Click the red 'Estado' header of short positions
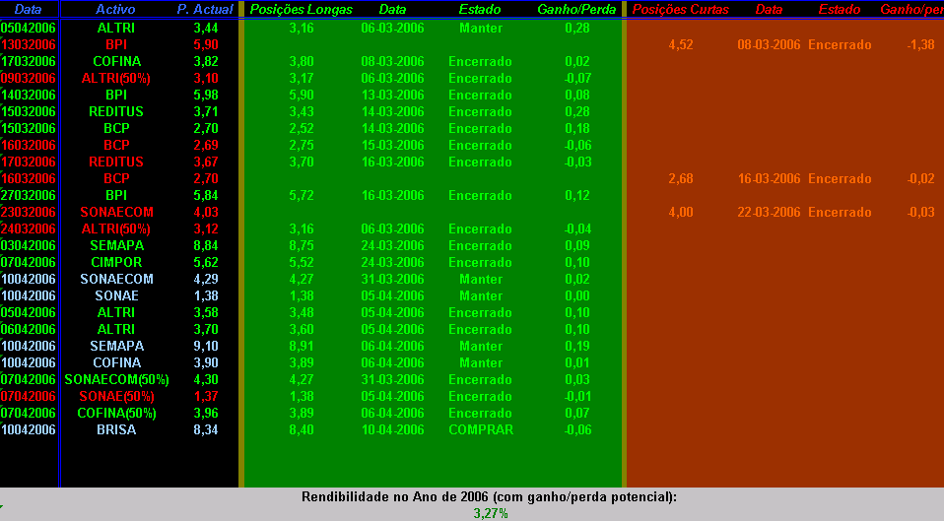This screenshot has width=944, height=521. [x=840, y=9]
